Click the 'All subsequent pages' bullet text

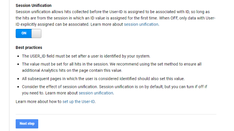[x=103, y=79]
